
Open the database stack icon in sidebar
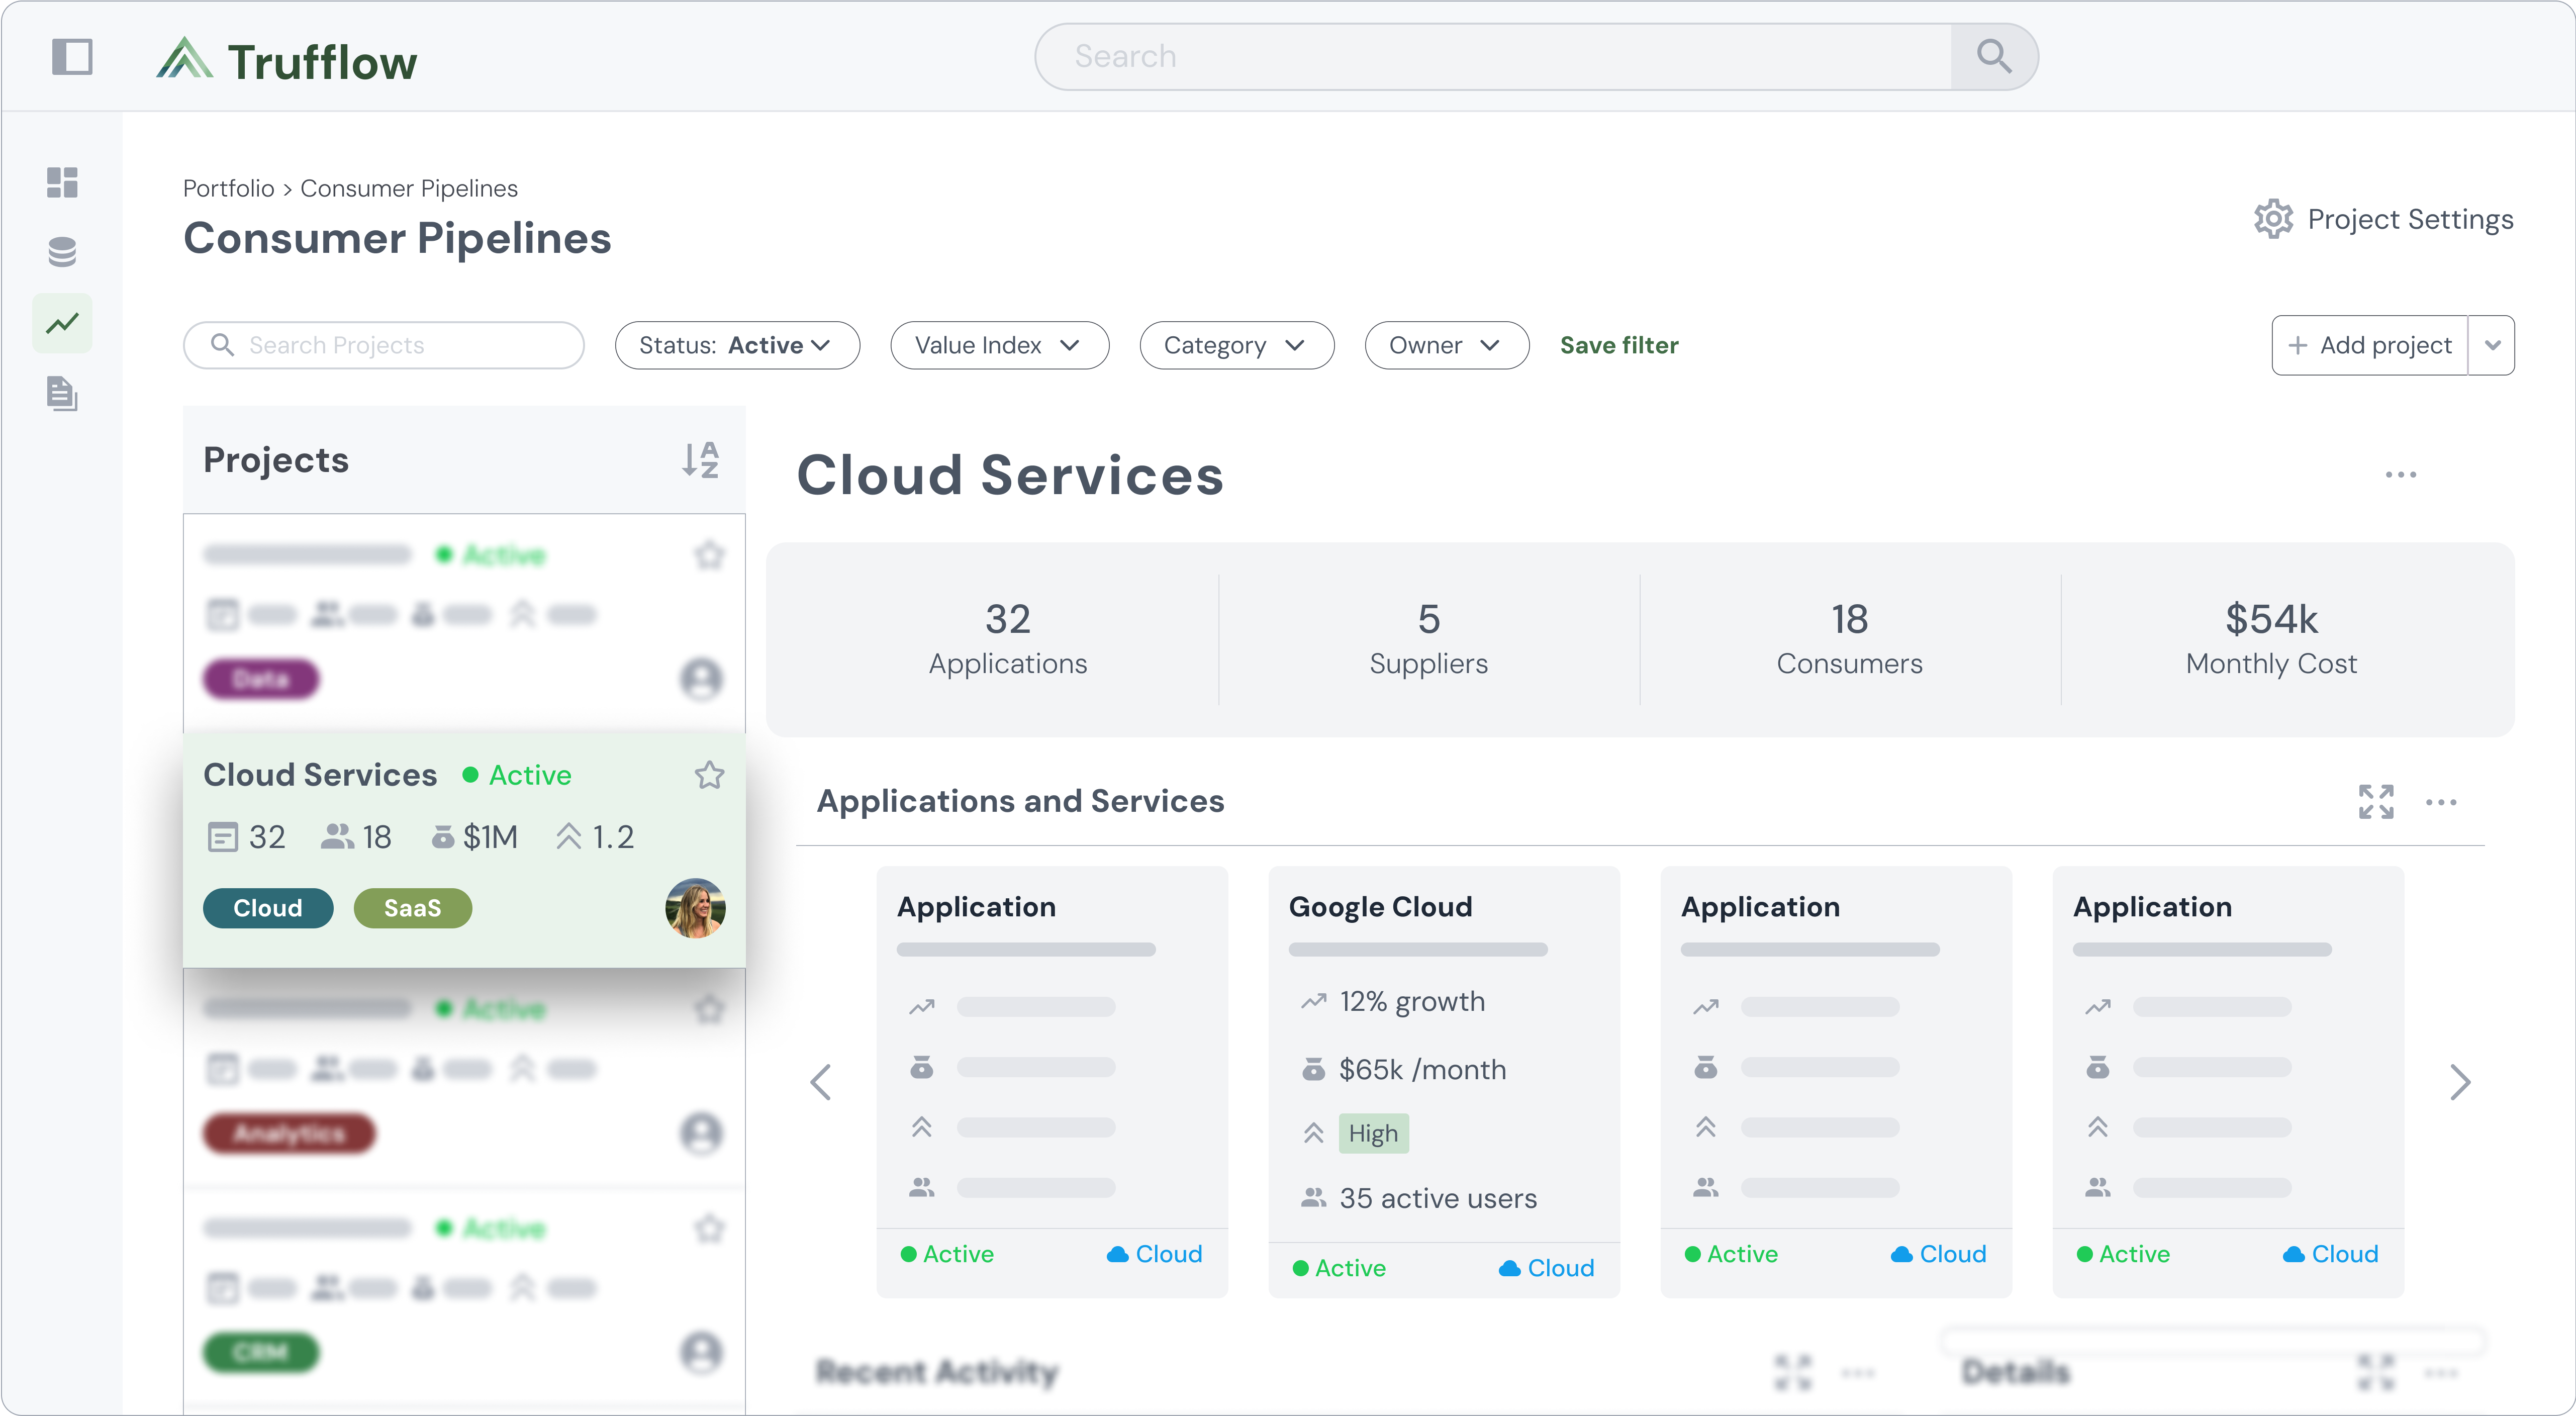pyautogui.click(x=62, y=252)
